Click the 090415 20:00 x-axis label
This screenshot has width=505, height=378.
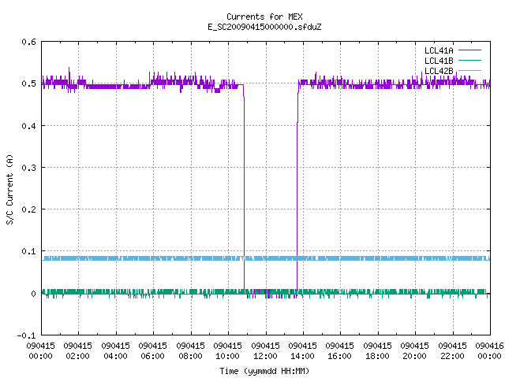(415, 350)
